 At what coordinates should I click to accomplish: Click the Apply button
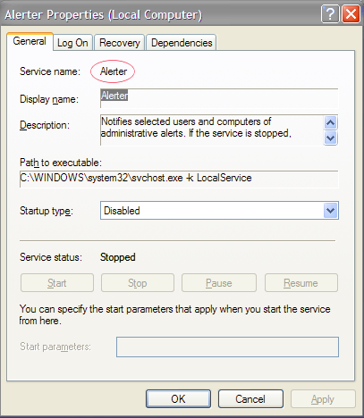(323, 399)
